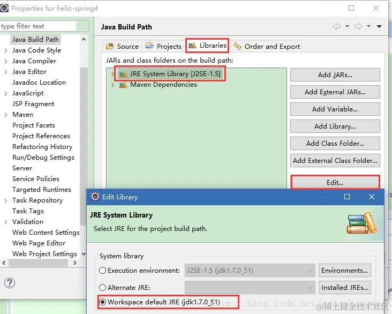Expand the Maven Dependencies tree node
The image size is (392, 314).
click(x=112, y=85)
